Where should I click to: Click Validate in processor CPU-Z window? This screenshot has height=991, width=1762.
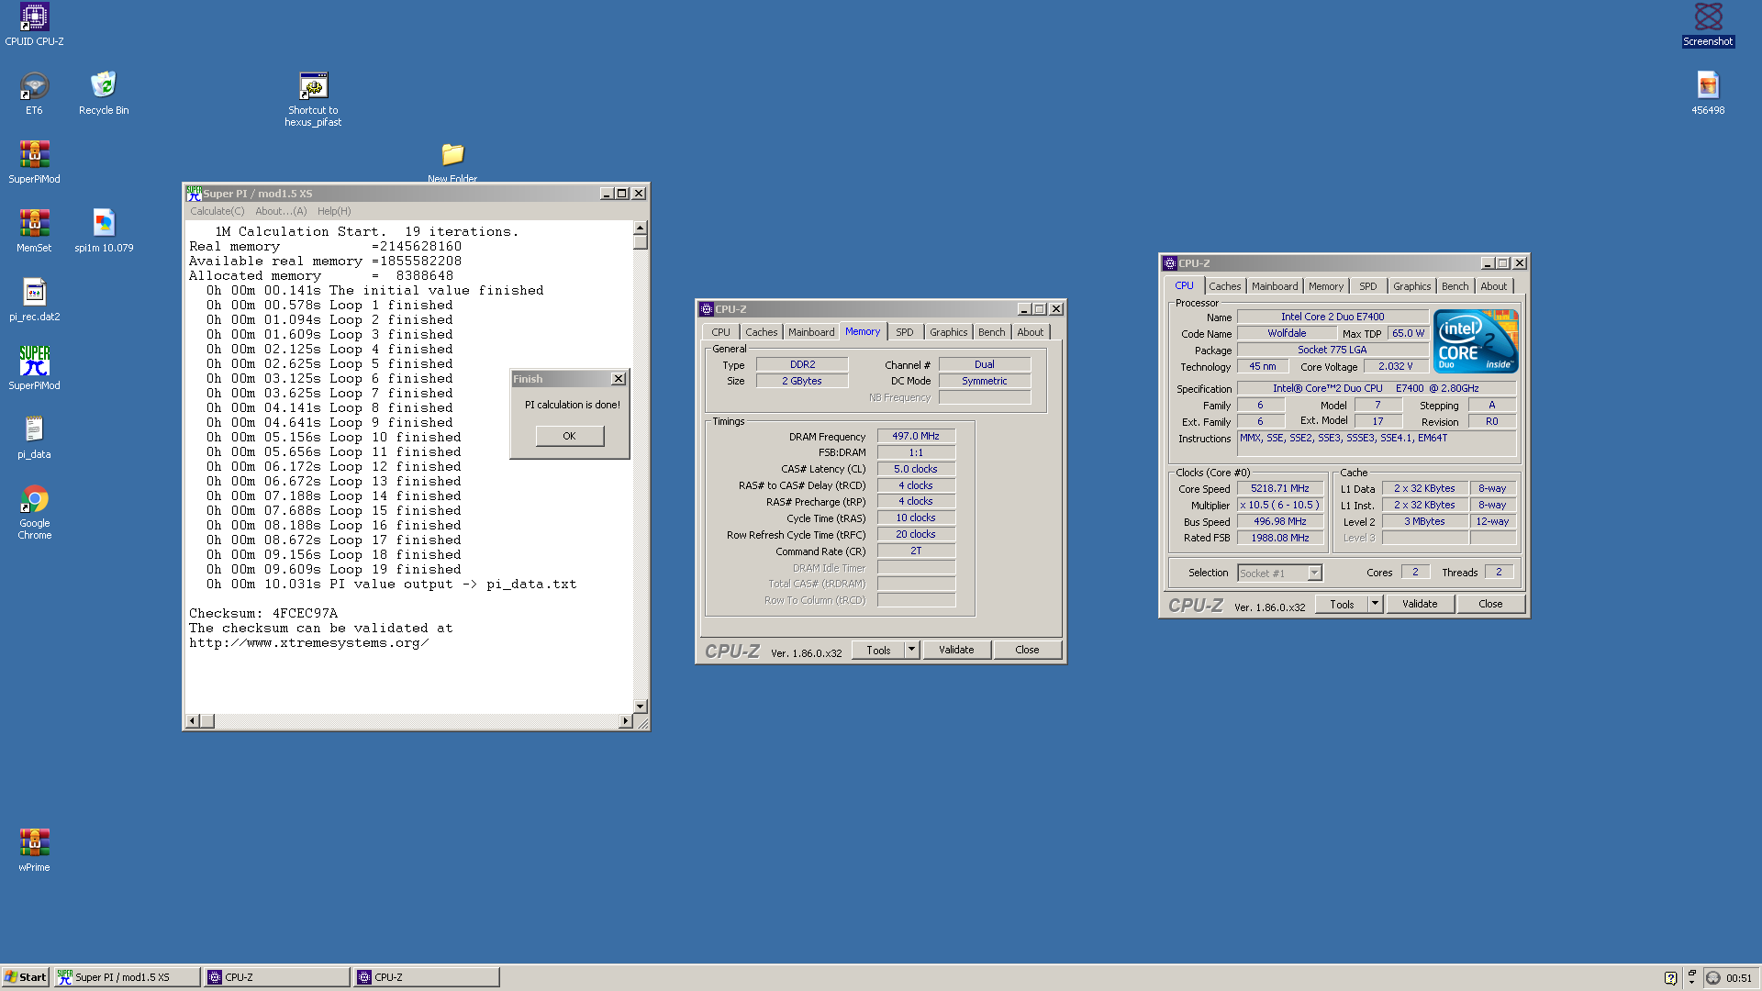[x=1420, y=604]
